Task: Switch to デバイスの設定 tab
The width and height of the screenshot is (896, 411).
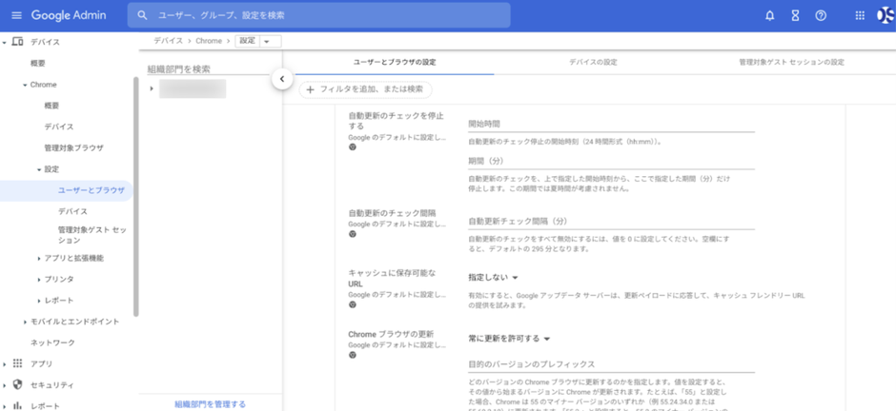Action: 593,62
